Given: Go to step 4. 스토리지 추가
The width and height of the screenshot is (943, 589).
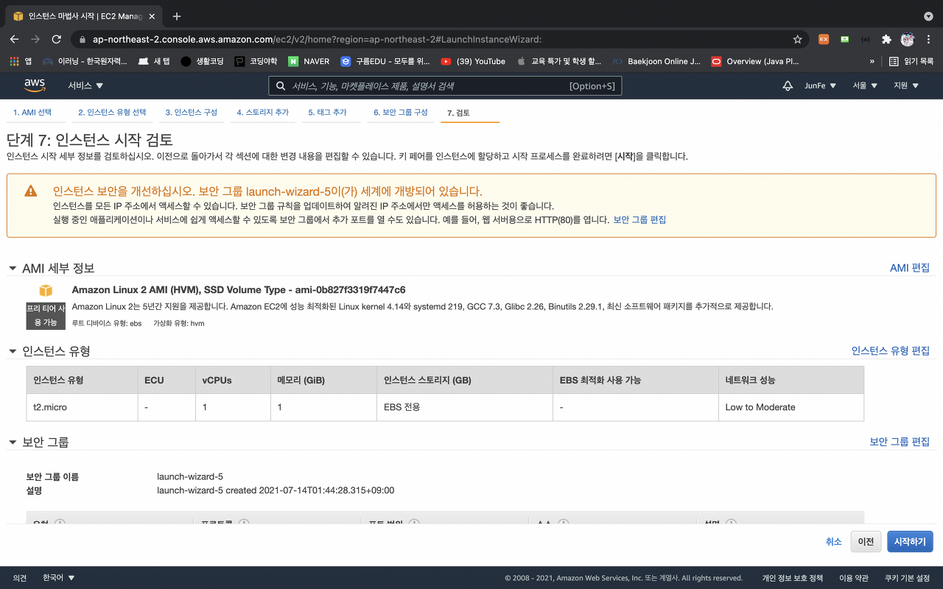Looking at the screenshot, I should click(x=263, y=113).
